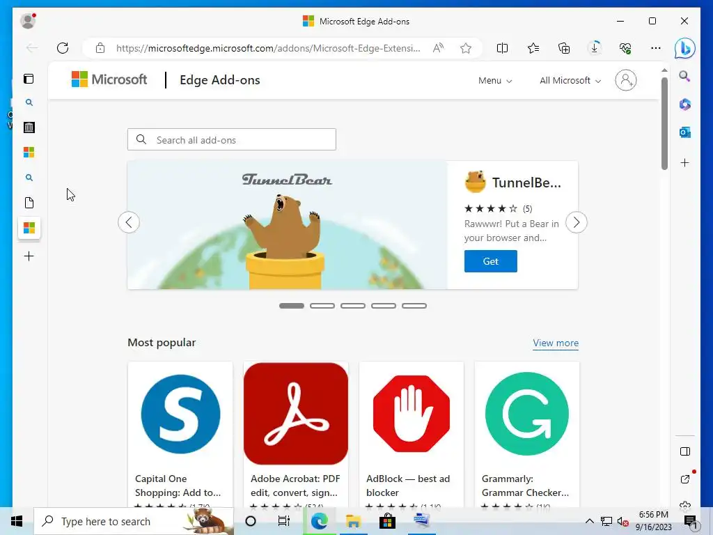
Task: Open Microsoft 365 sidebar app
Action: [x=685, y=104]
